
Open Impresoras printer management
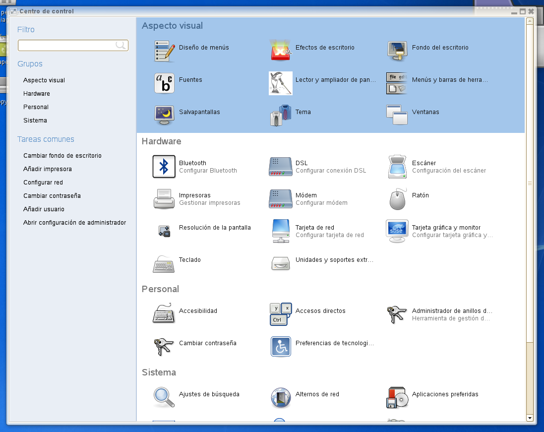164,199
